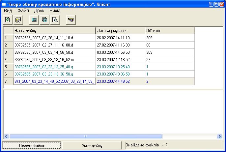Select file 33762585_2007_02_27_11_16_00.d
The image size is (226, 152).
pyautogui.click(x=54, y=45)
